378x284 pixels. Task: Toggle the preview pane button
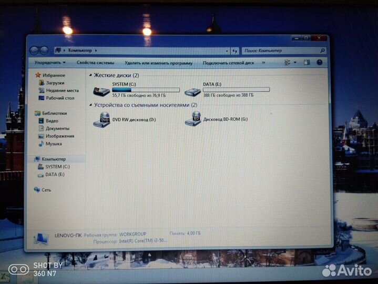tap(307, 63)
